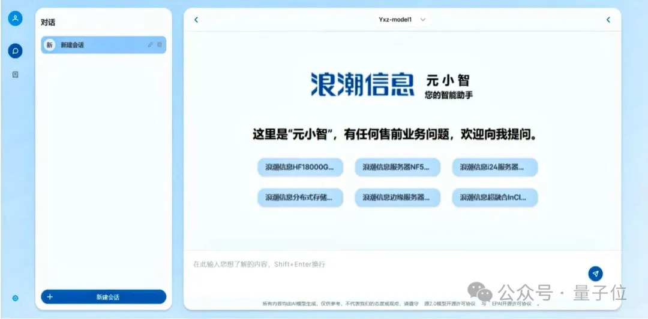The image size is (648, 319).
Task: Open settings via the gear icon
Action: 15,297
